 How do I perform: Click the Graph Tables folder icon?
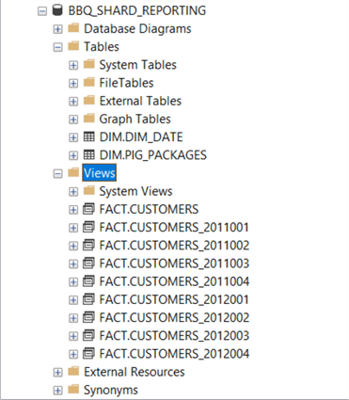pos(89,119)
